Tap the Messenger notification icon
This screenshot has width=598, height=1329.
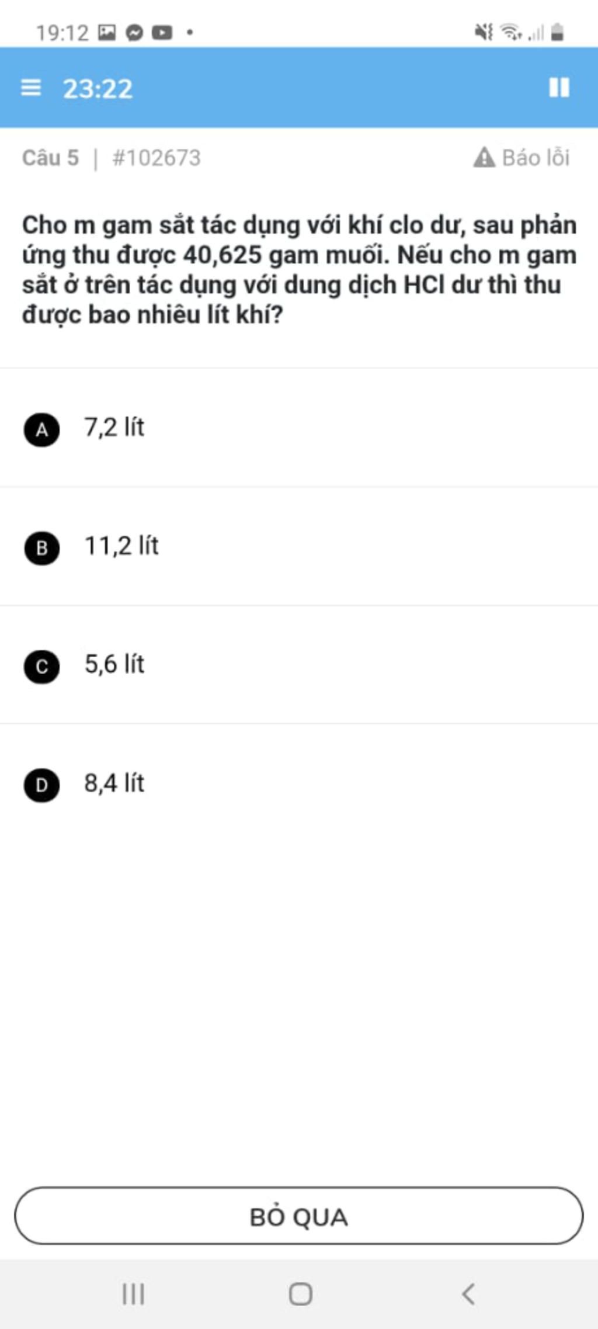click(x=134, y=33)
